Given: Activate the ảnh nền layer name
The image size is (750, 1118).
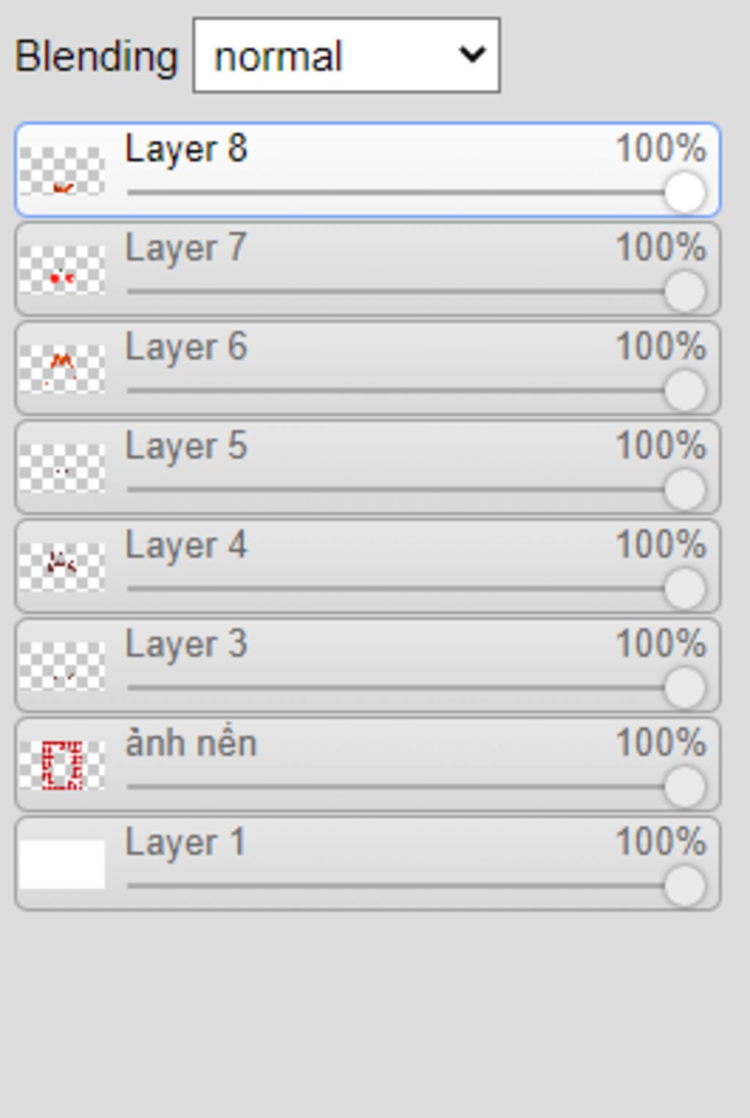Looking at the screenshot, I should pos(191,743).
